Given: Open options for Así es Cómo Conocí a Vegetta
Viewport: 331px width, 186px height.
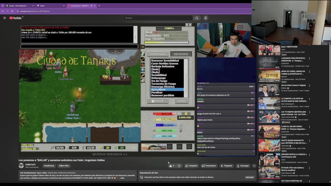Looking at the screenshot, I should pyautogui.click(x=309, y=86).
